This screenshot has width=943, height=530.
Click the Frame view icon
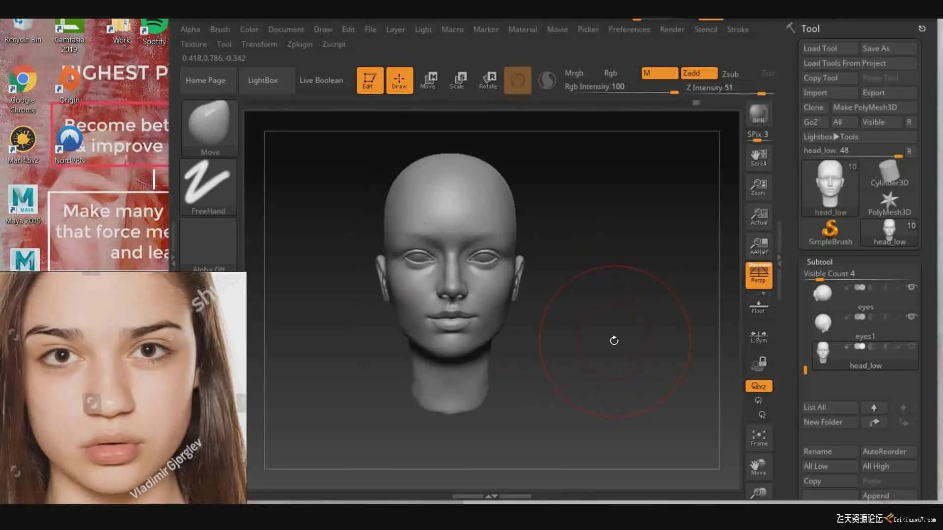[758, 437]
